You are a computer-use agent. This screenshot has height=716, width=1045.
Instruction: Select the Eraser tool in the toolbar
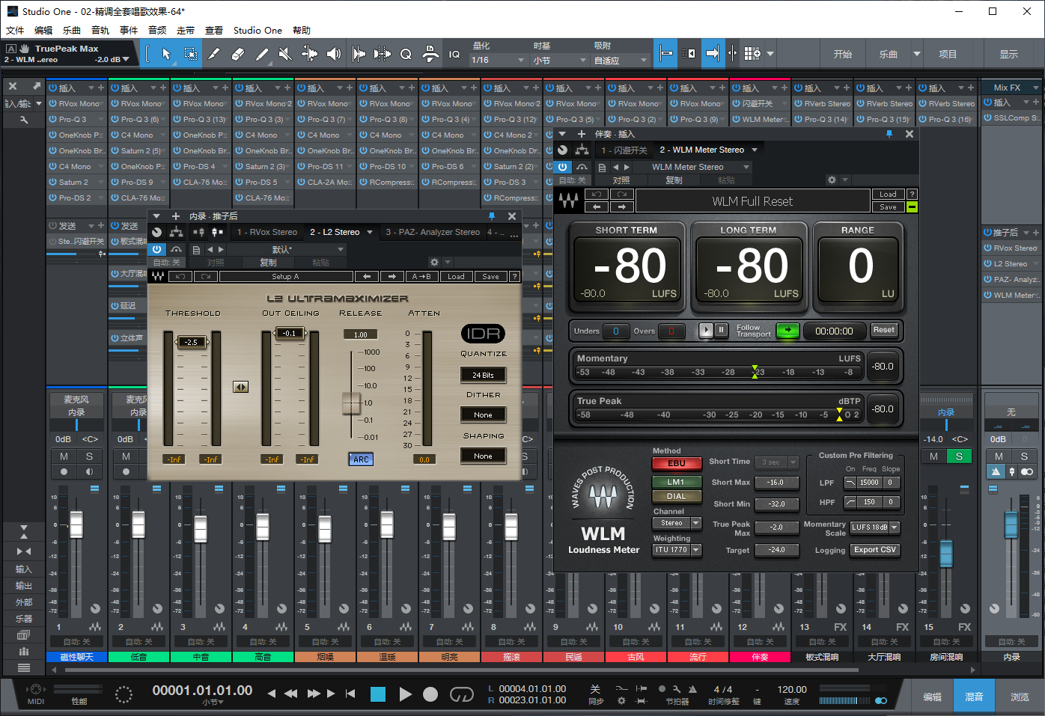point(238,54)
